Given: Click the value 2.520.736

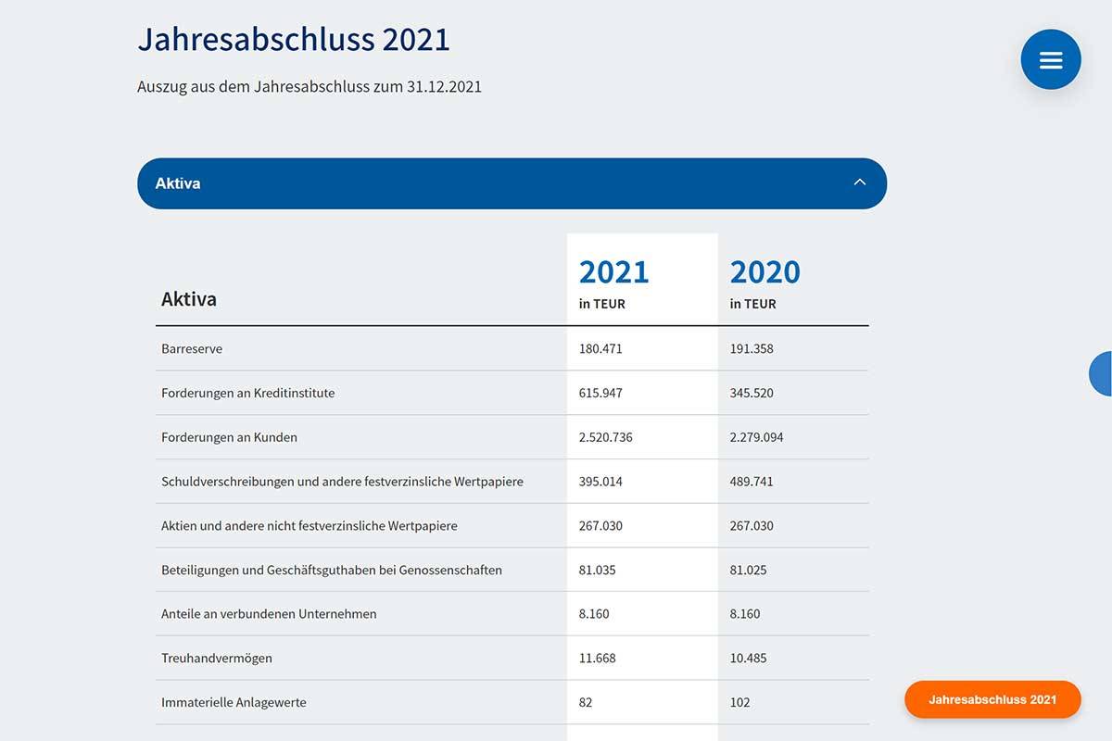Looking at the screenshot, I should [606, 437].
